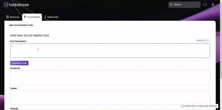Open the Sales Data tab
Screen dimensions: 222x110
click(51, 17)
